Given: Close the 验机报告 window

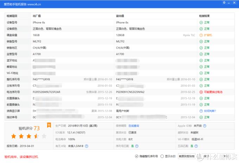Looking at the screenshot, I should [234, 2].
